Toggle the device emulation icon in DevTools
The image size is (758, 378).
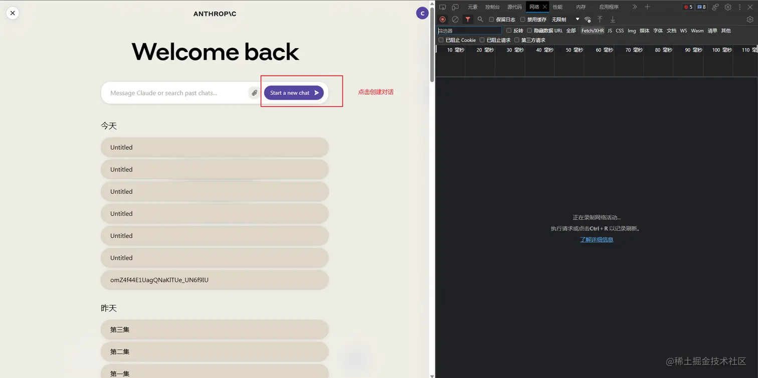(x=455, y=7)
